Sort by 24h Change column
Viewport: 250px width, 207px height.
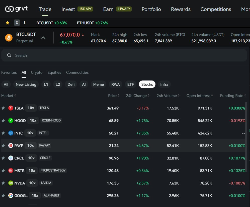[x=138, y=96]
